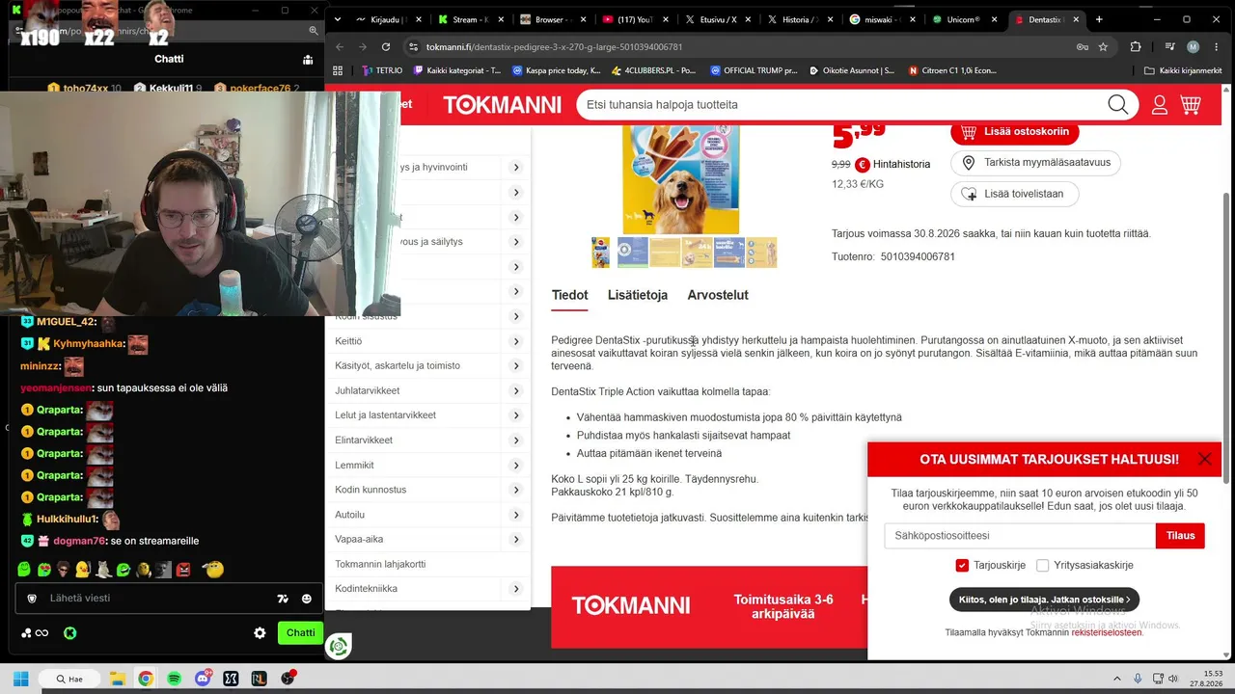The height and width of the screenshot is (694, 1235).
Task: Click the angry red emote in chat quick emotes
Action: [183, 570]
